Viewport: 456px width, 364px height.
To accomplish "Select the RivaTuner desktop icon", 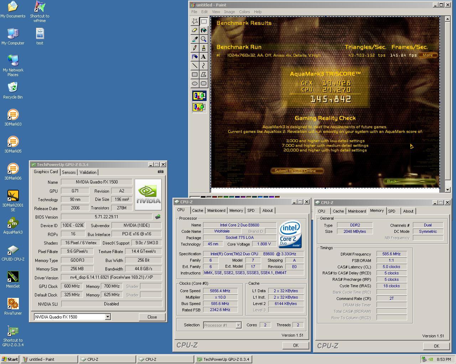I will (x=13, y=307).
